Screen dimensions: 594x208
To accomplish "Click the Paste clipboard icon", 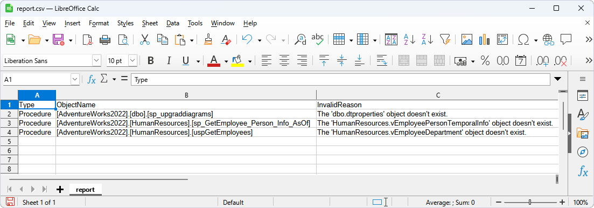I will point(180,39).
